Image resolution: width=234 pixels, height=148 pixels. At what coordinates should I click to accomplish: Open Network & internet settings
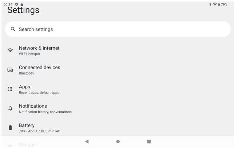[118, 51]
